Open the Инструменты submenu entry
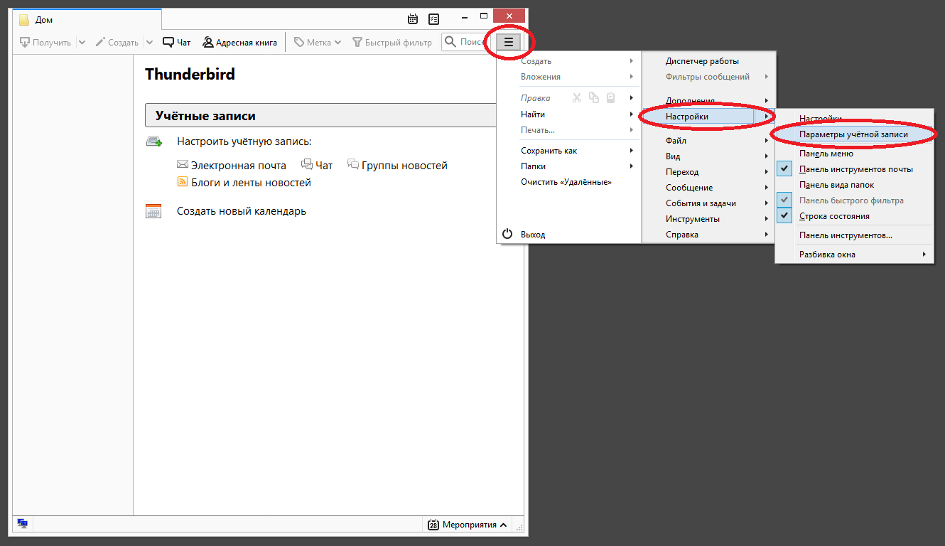This screenshot has height=546, width=945. click(693, 219)
